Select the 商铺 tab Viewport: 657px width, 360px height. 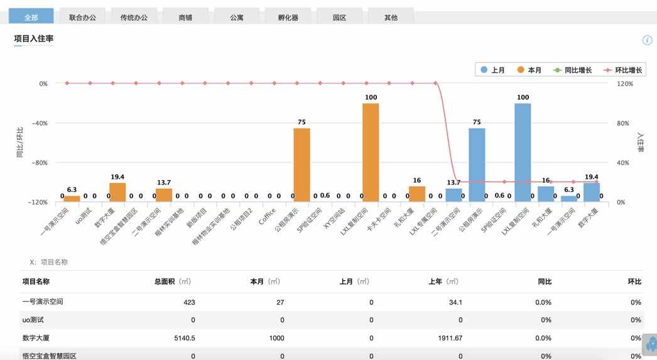point(185,18)
